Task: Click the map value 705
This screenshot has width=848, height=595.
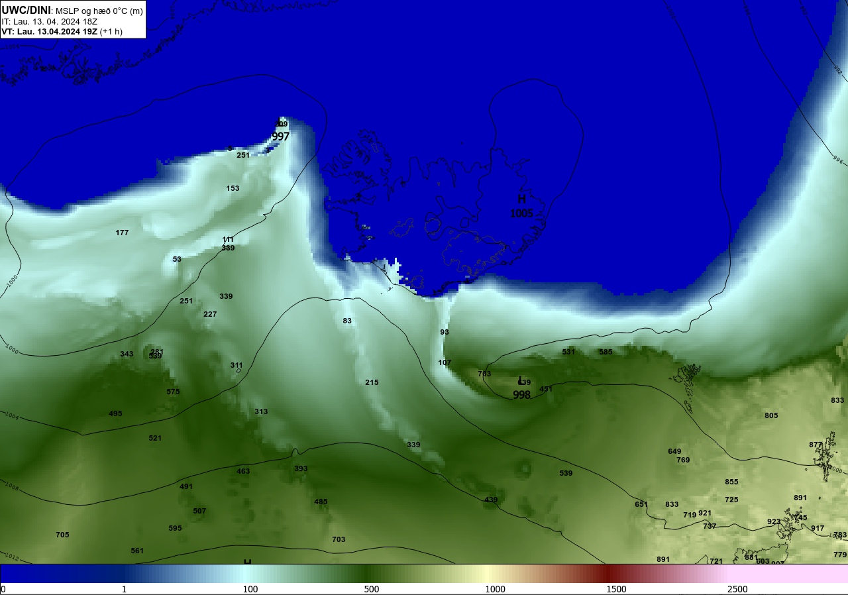Action: (62, 535)
